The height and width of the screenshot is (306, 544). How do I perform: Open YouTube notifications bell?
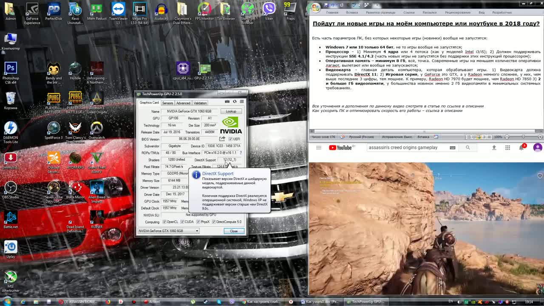click(x=521, y=147)
